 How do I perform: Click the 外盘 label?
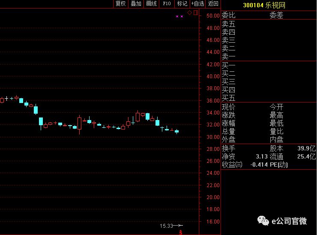pos(228,140)
